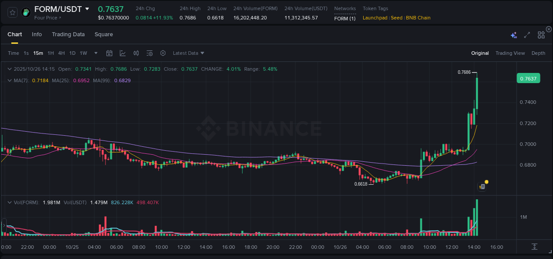This screenshot has height=259, width=553.
Task: Open the indicators list icon
Action: tap(150, 53)
